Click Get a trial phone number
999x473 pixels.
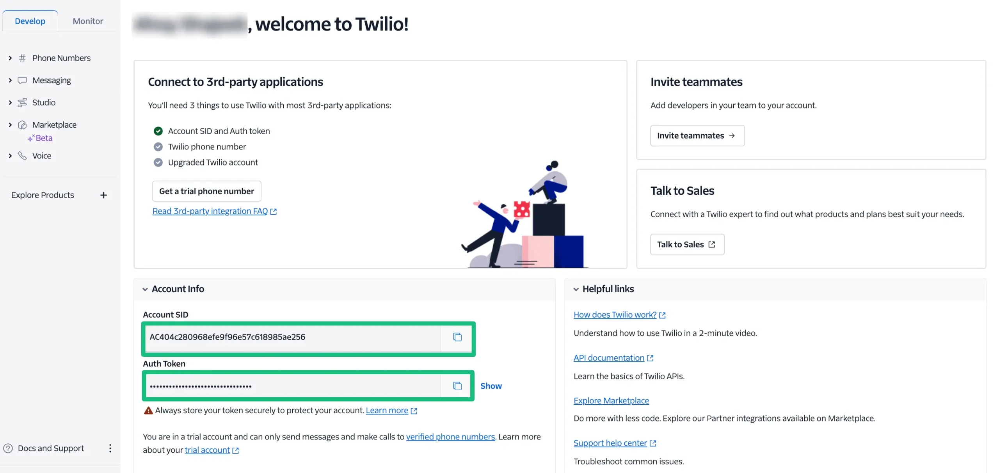pos(206,191)
